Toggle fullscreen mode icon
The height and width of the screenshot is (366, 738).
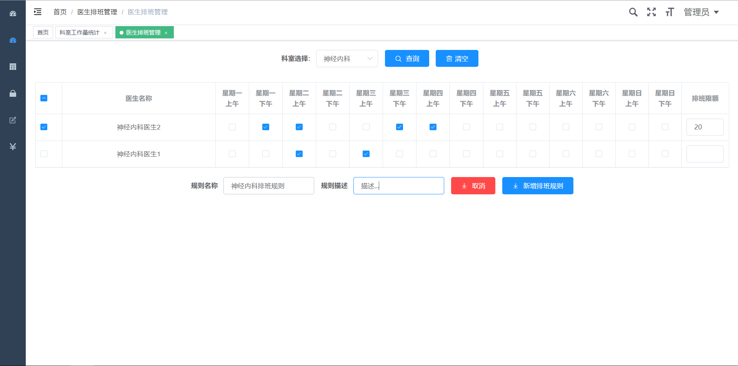[651, 12]
